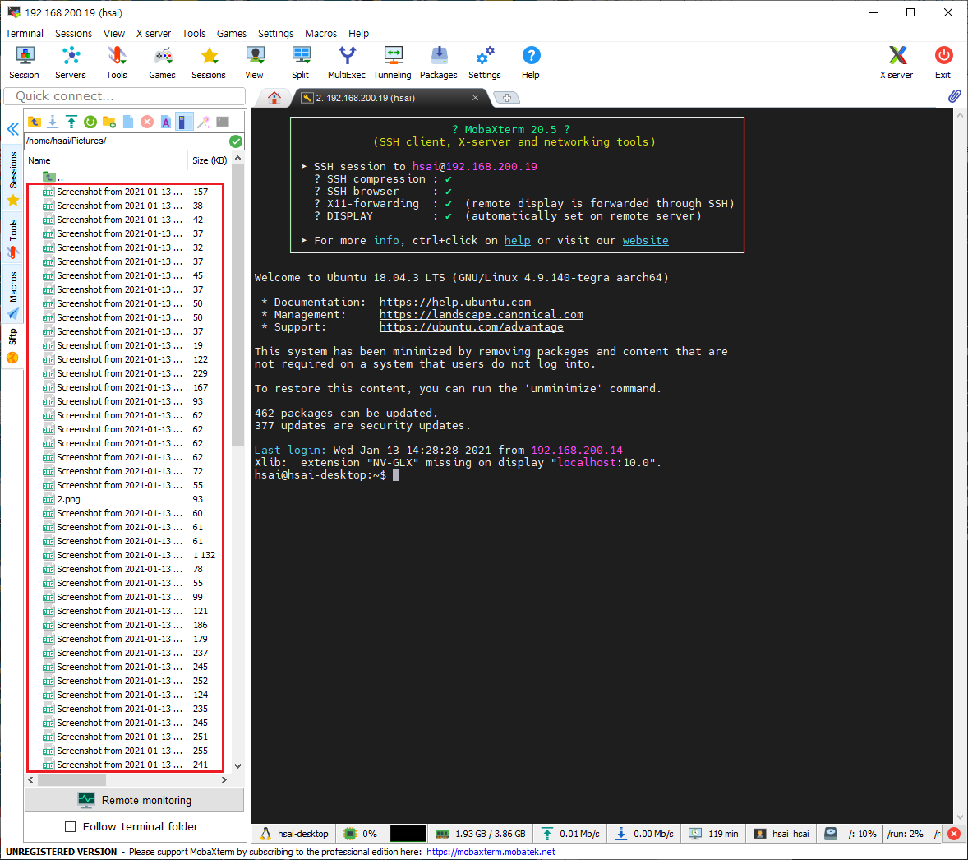Select the Macros vertical sidebar tab
968x860 pixels.
13,294
